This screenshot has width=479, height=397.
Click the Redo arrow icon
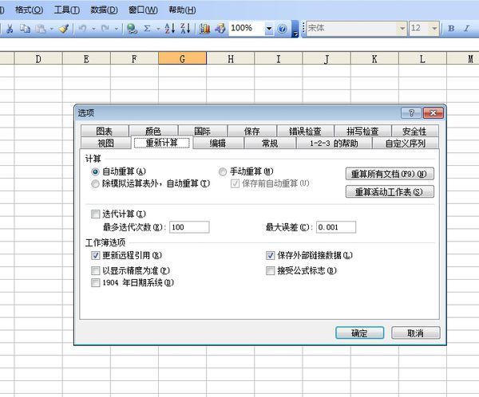coord(105,29)
